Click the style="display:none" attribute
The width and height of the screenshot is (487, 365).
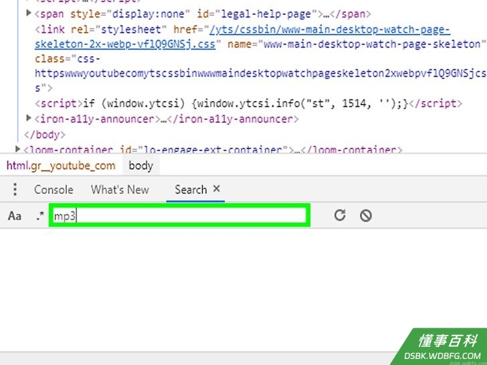coord(130,14)
